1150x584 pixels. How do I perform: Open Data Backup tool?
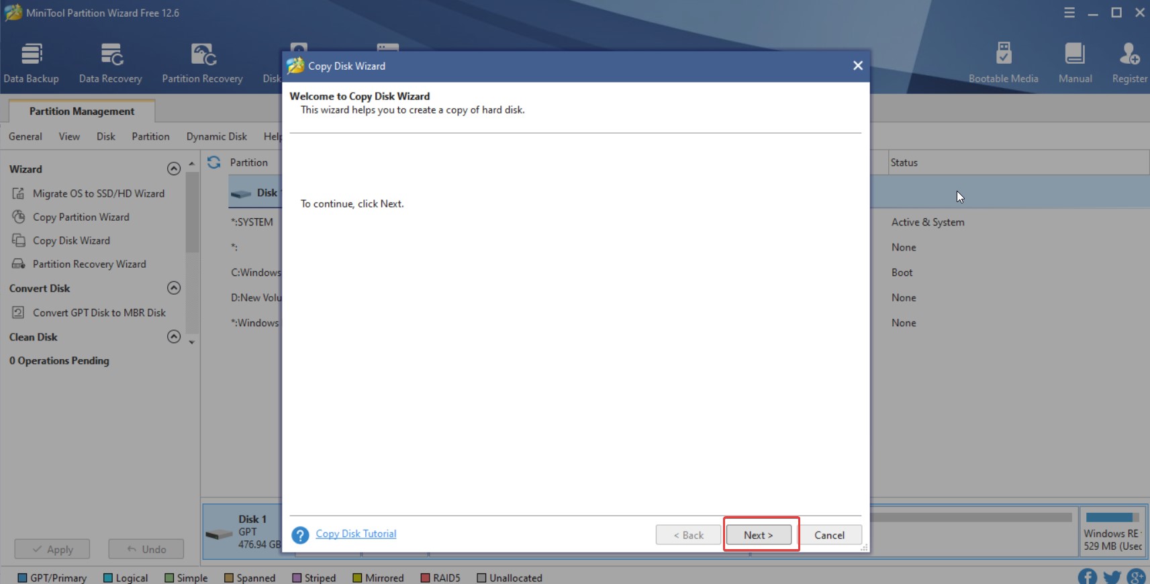[x=32, y=64]
